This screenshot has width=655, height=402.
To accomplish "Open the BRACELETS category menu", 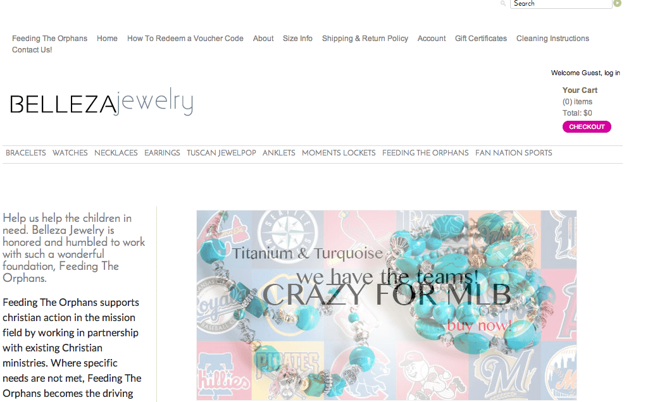I will pos(26,153).
